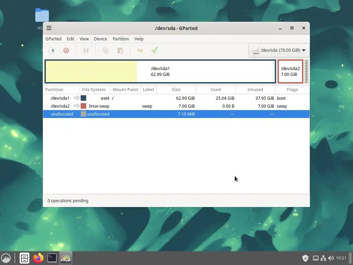Click the Flags column header
Screen dimensions: 353x265
(292, 89)
